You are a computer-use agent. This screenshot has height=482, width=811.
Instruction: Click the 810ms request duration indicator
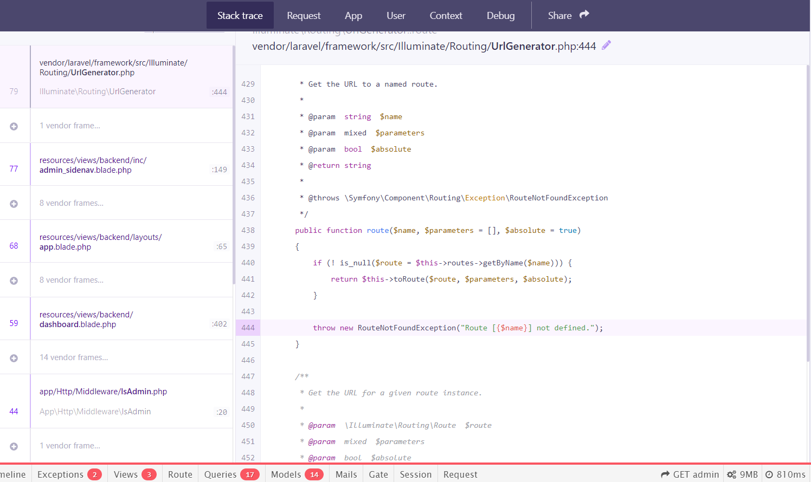tap(785, 474)
